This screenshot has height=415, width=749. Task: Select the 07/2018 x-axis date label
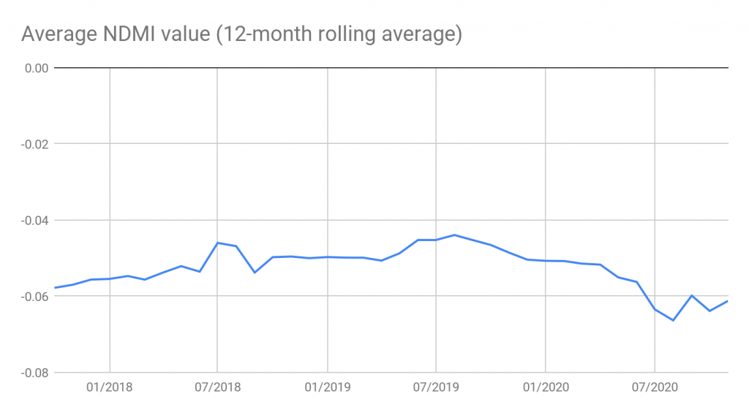pos(218,387)
